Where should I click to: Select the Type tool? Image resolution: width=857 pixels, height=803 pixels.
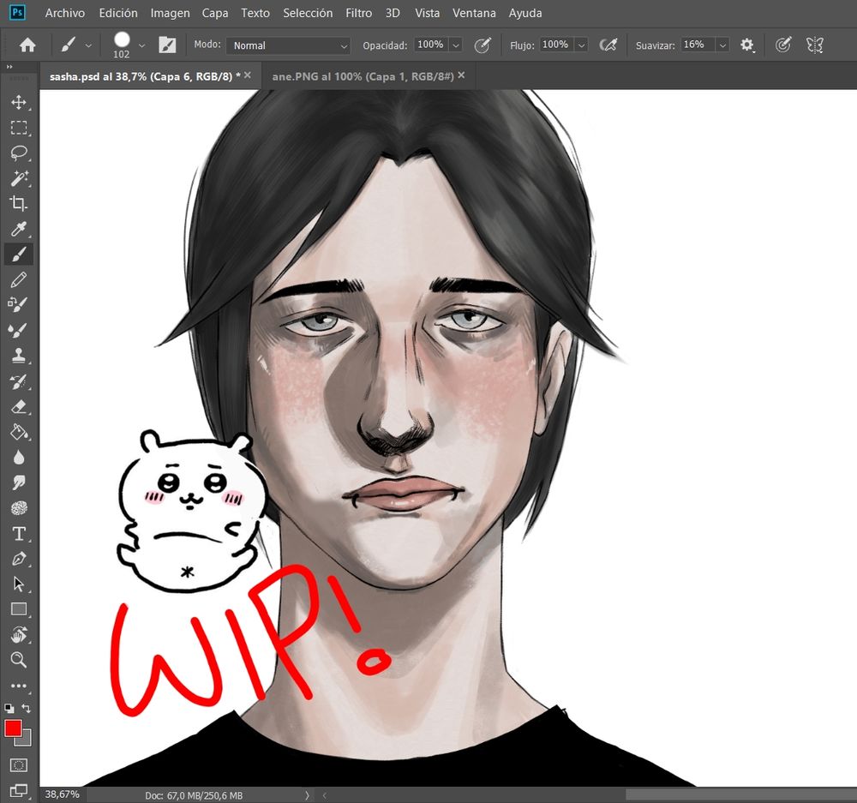coord(19,534)
